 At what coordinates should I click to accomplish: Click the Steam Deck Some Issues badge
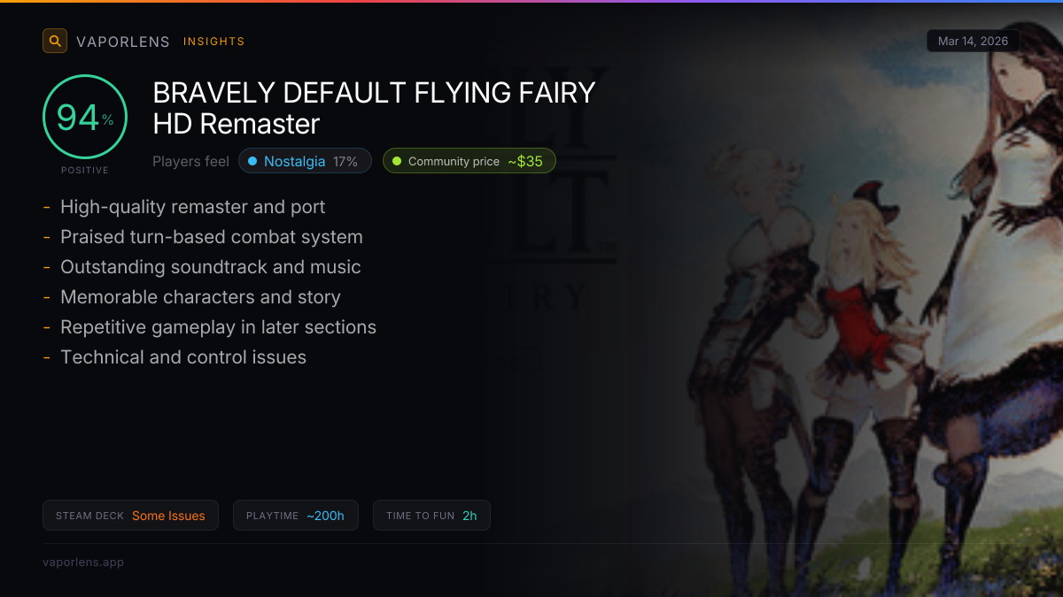130,516
